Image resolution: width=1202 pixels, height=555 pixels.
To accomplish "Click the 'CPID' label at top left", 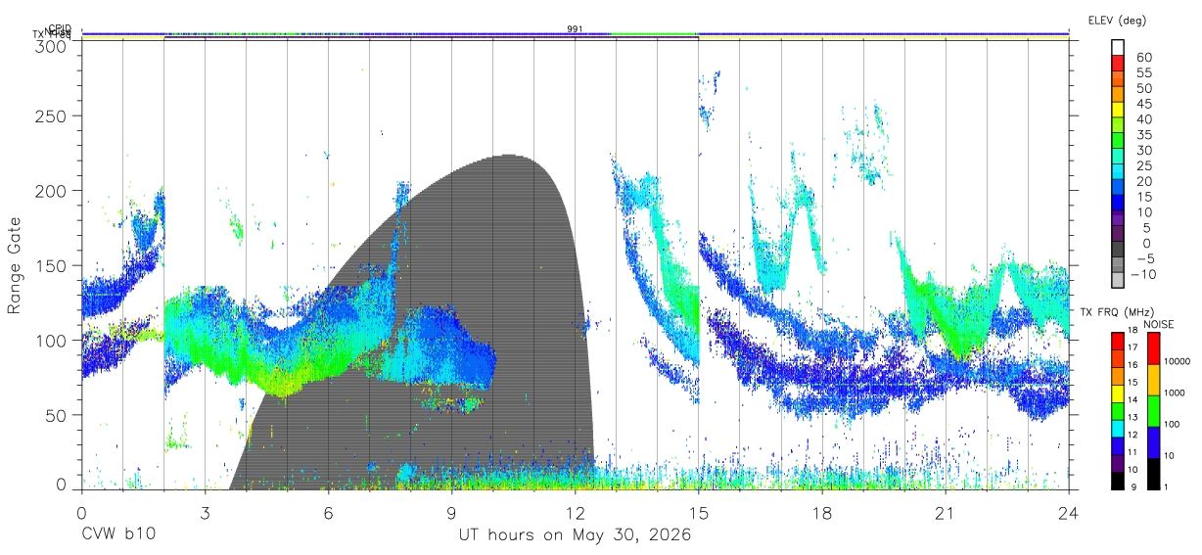I will 60,28.
